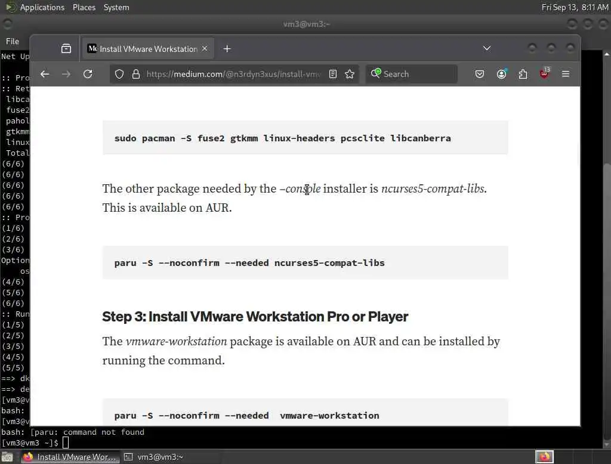
Task: Click the padlock site info icon
Action: click(x=136, y=74)
